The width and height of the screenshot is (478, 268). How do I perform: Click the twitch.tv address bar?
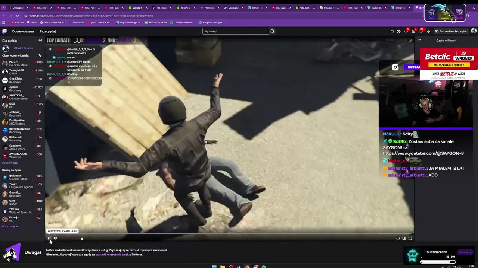(x=220, y=16)
